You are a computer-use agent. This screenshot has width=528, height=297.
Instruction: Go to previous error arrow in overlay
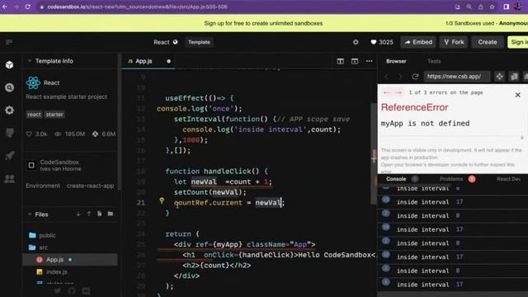click(x=387, y=92)
